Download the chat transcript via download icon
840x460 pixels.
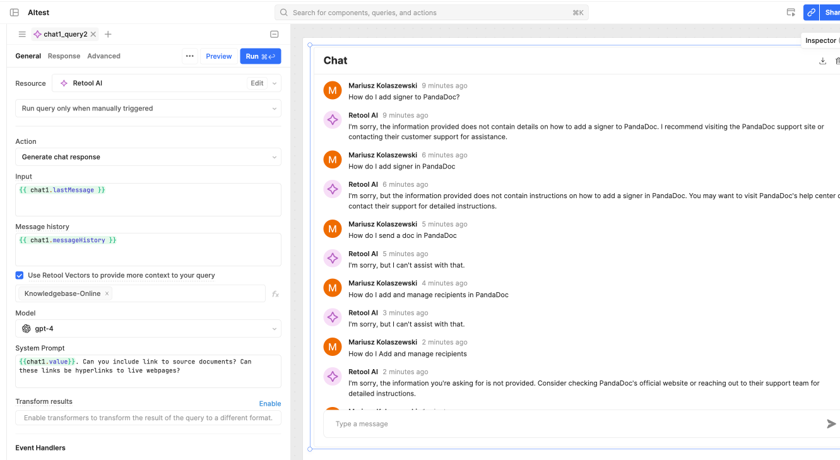pyautogui.click(x=822, y=61)
